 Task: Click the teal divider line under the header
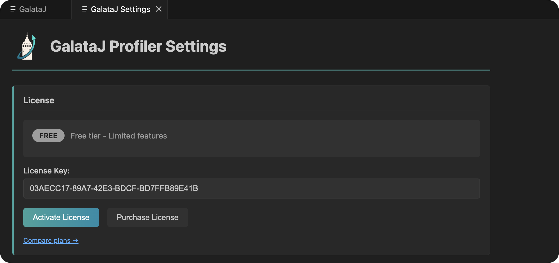[251, 70]
